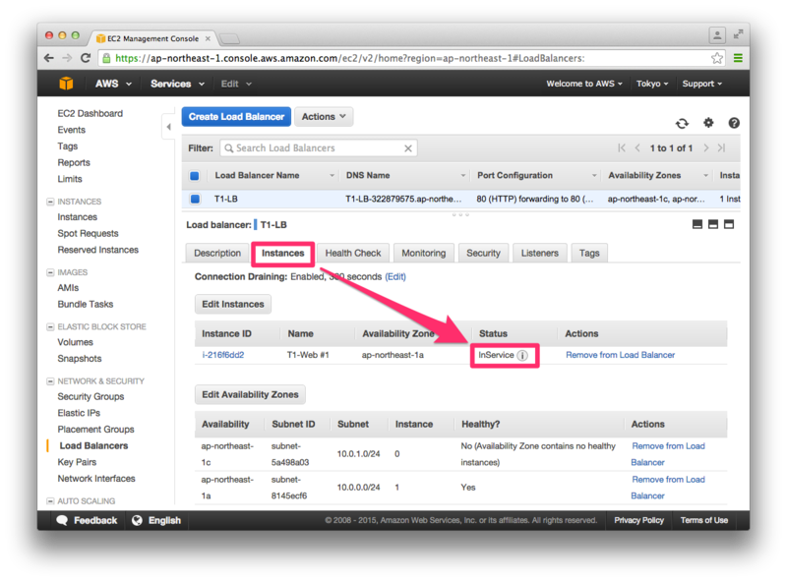Viewport: 787px width, 582px height.
Task: Open the settings gear icon
Action: tap(708, 123)
